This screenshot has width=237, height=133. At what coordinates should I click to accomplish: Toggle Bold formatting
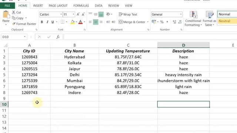pyautogui.click(x=42, y=22)
